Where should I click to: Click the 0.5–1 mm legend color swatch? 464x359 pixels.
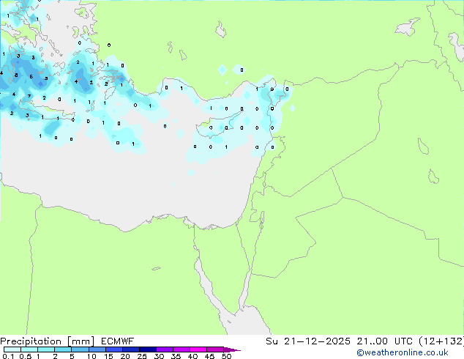point(29,349)
